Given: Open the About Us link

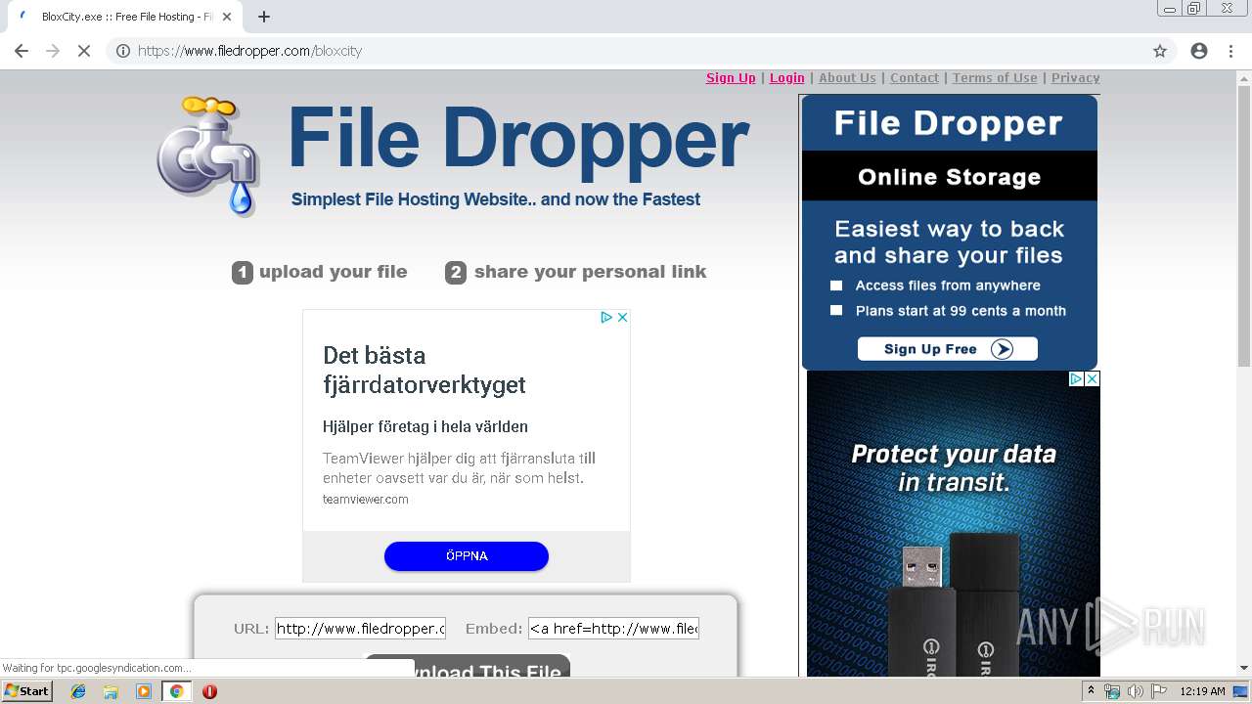Looking at the screenshot, I should point(847,78).
